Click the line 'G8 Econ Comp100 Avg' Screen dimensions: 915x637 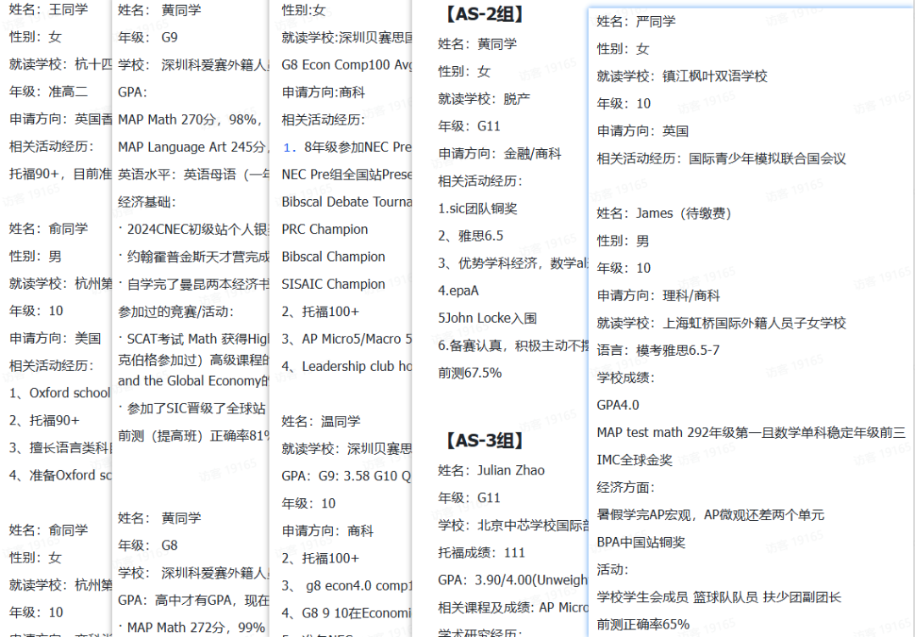[347, 64]
